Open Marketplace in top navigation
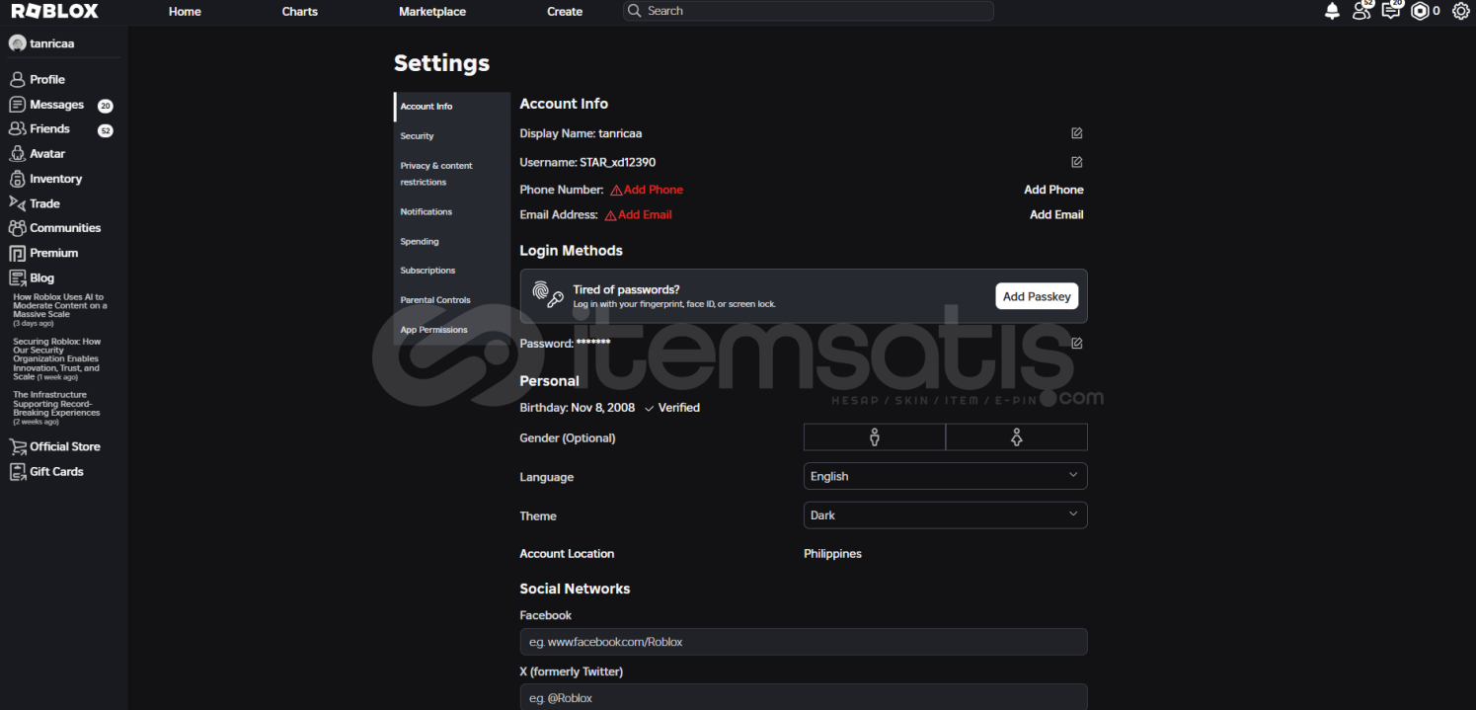The height and width of the screenshot is (710, 1476). point(432,12)
